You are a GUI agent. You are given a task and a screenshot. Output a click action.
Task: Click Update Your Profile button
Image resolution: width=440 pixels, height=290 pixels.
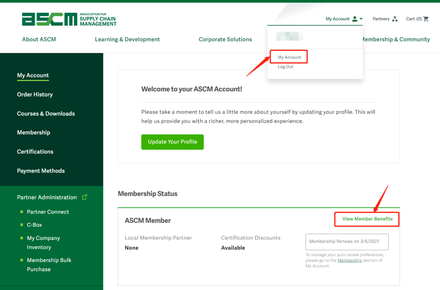[172, 142]
